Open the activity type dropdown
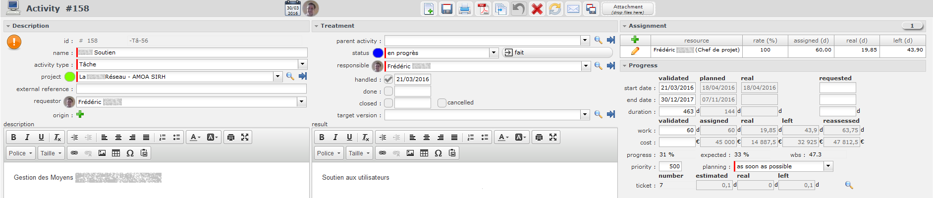The image size is (933, 198). point(302,64)
